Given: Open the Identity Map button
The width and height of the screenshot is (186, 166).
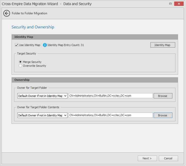Looking at the screenshot, I should coord(163,45).
